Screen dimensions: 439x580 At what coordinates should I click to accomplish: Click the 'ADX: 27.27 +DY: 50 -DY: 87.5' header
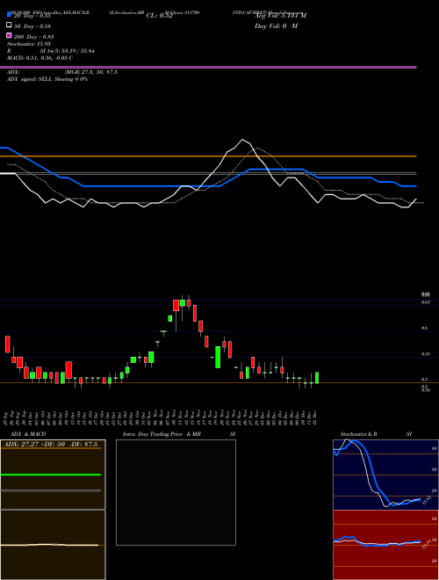point(50,445)
